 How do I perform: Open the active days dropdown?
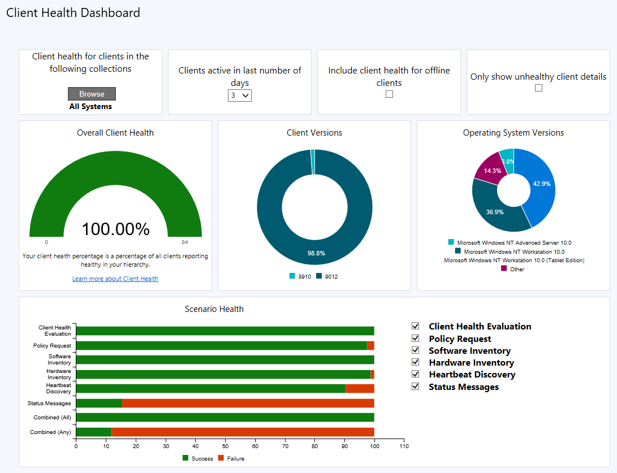(240, 96)
